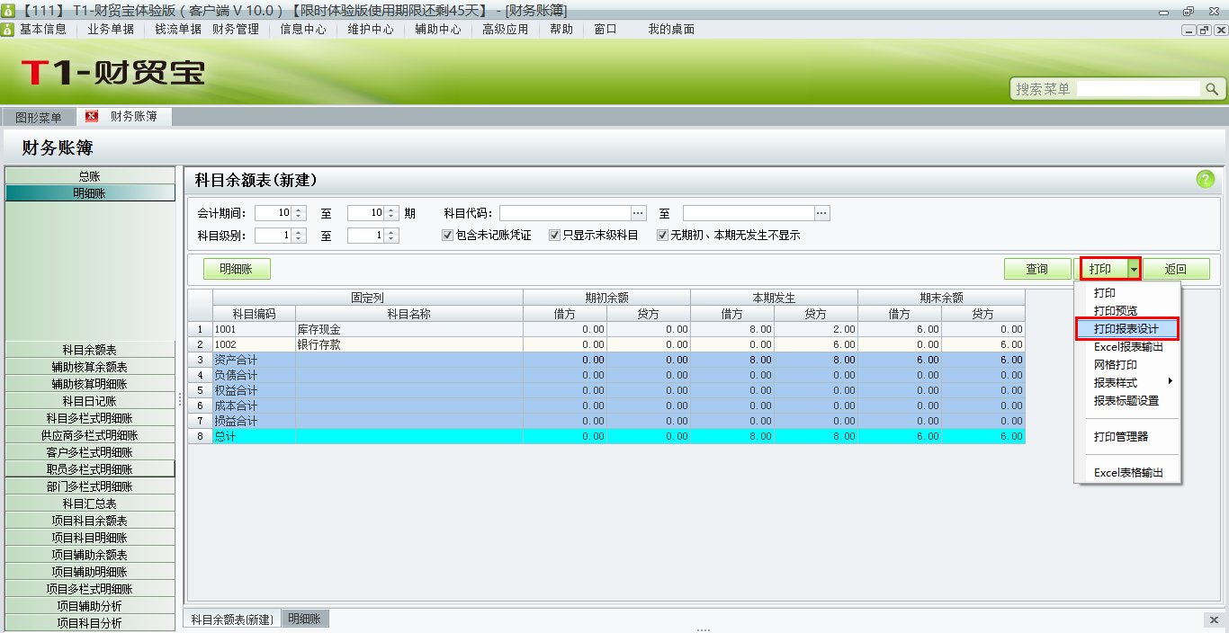
Task: Open the 业务单据 menu
Action: [x=111, y=29]
